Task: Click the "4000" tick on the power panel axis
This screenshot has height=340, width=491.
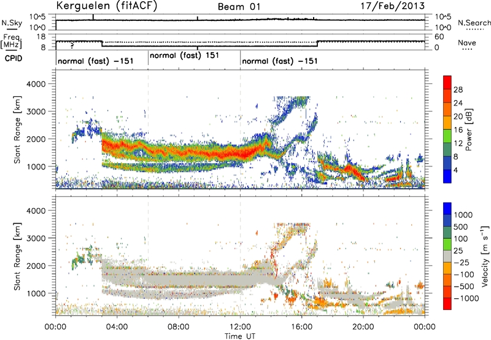Action: (36, 84)
